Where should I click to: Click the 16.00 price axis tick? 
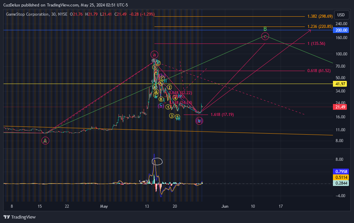point(340,117)
